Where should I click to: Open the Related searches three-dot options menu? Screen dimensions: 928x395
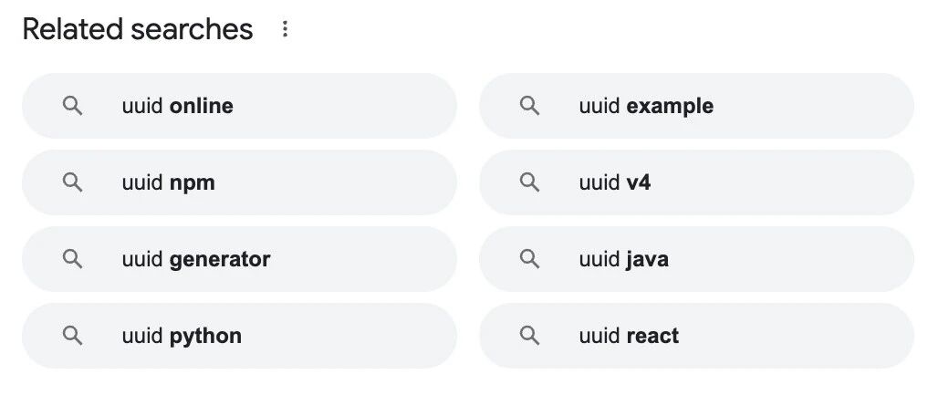click(x=285, y=30)
